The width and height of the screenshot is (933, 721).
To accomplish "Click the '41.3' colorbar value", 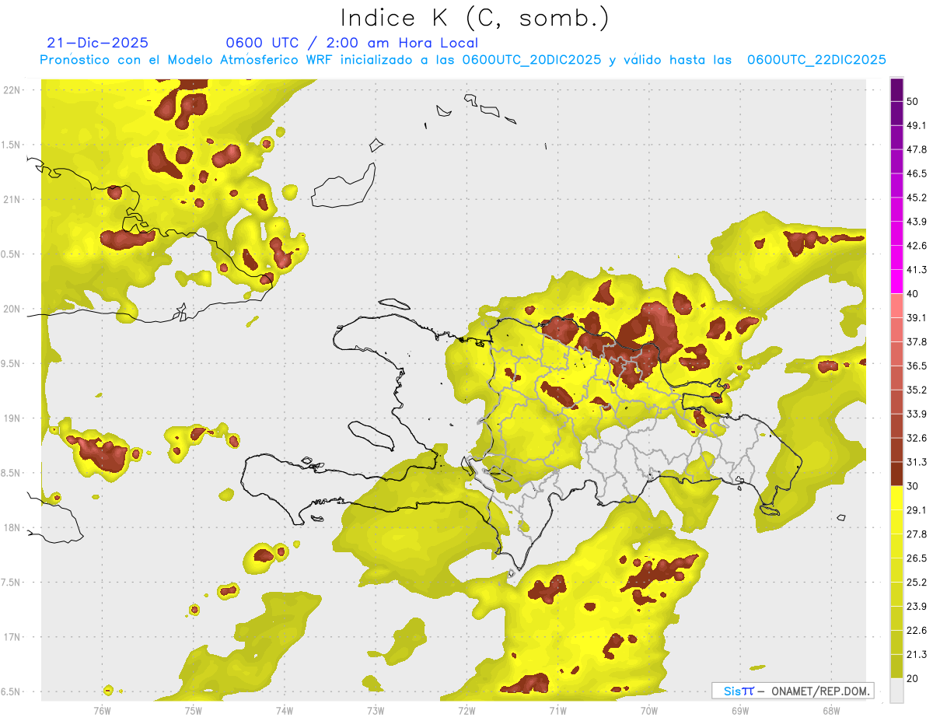I will [x=917, y=270].
